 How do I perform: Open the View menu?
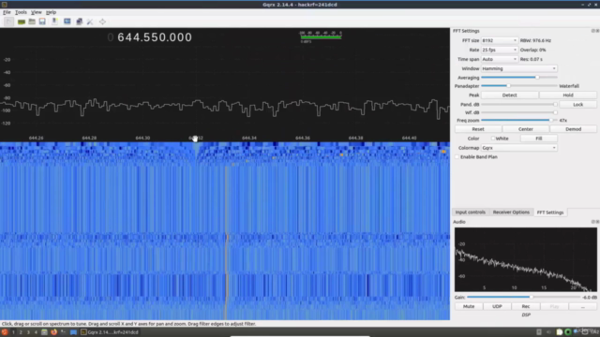(37, 12)
